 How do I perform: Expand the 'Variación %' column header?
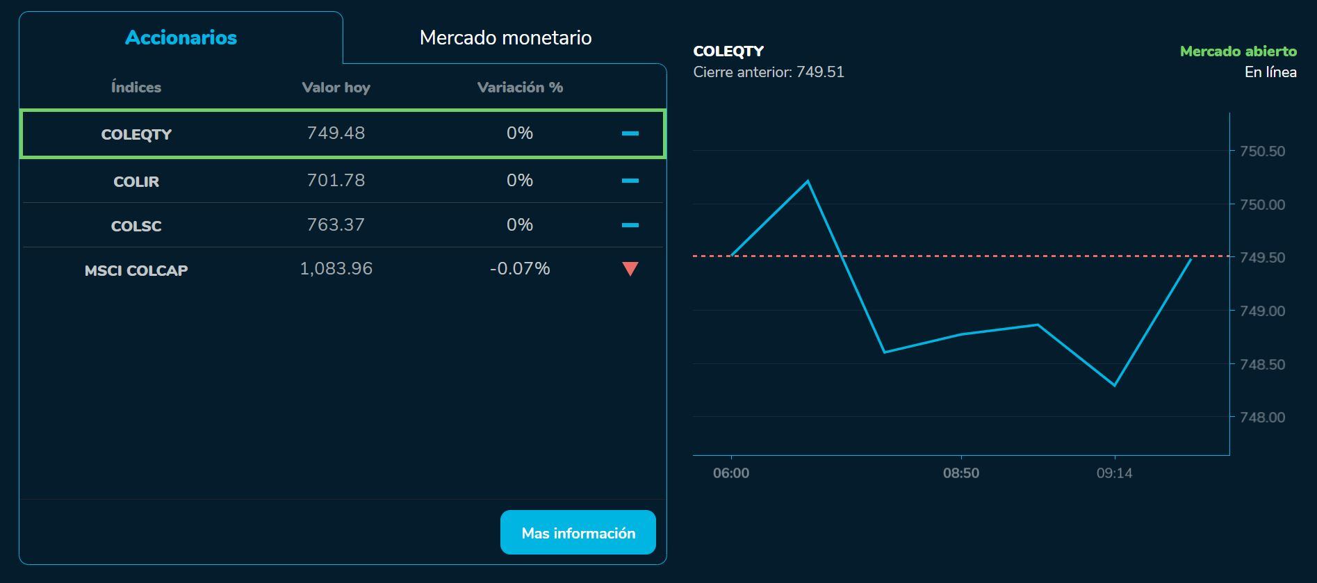519,88
